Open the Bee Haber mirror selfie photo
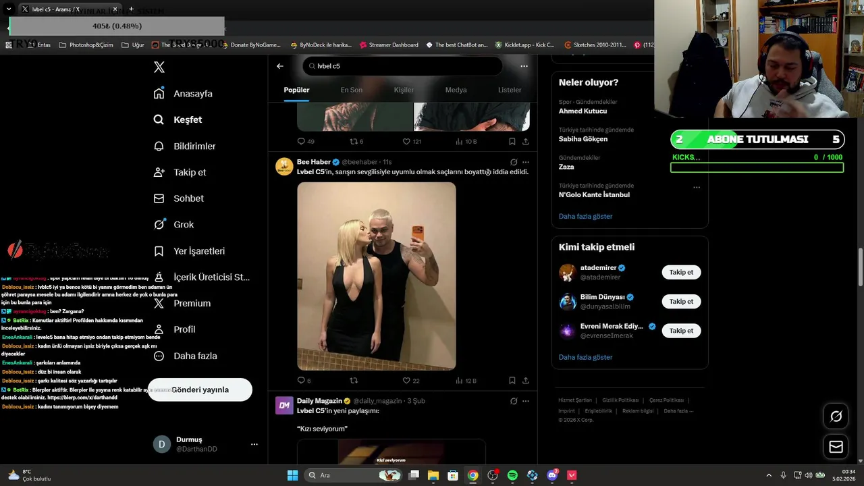Viewport: 864px width, 486px height. pos(377,276)
